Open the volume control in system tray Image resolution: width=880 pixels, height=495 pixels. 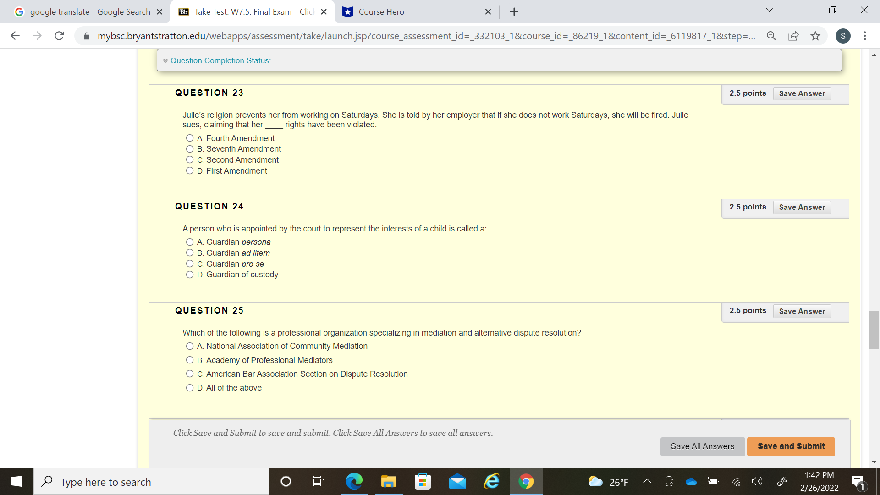tap(757, 481)
